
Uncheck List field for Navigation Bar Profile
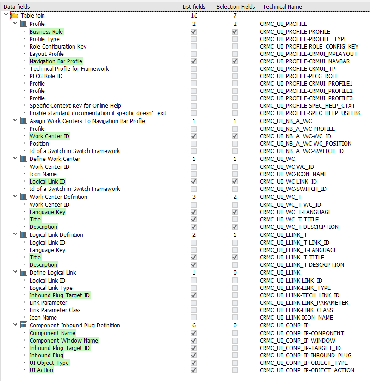pos(193,61)
